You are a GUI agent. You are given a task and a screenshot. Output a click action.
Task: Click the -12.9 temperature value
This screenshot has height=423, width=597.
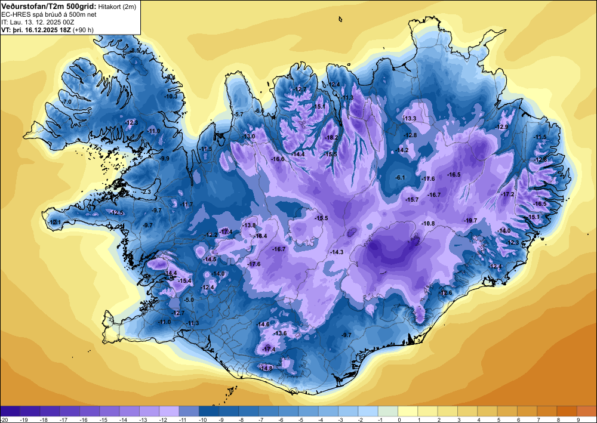click(x=501, y=126)
